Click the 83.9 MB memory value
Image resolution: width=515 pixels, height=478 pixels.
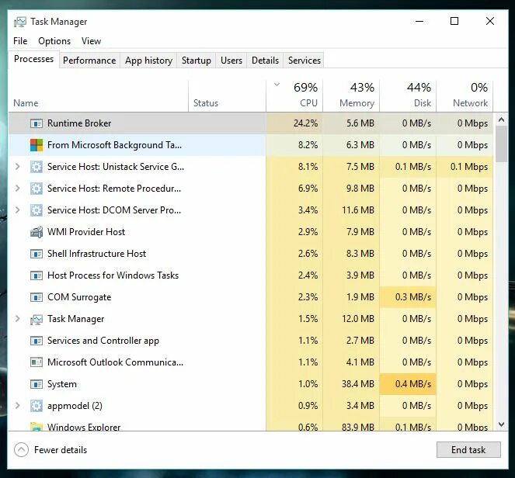357,427
